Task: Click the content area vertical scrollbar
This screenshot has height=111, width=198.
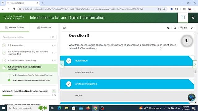Action: pyautogui.click(x=196, y=72)
